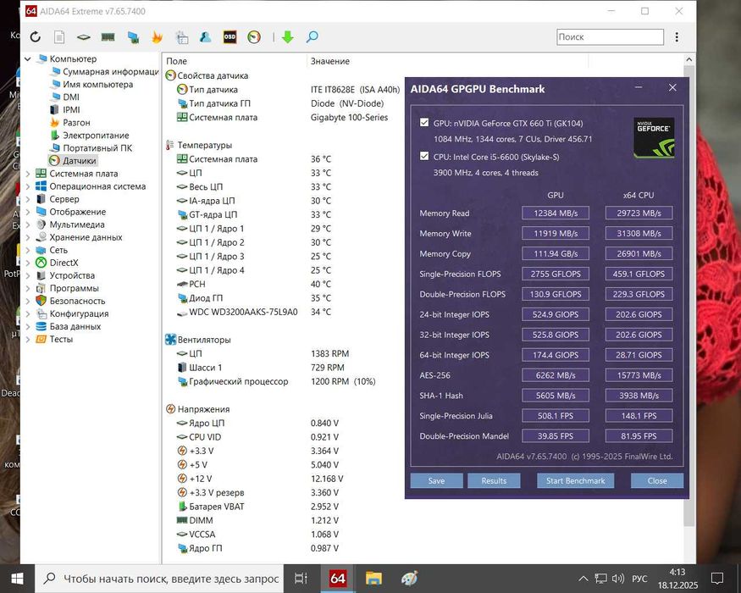Click the GPU Memory Read 12384 MB/s result
Image resolution: width=741 pixels, height=593 pixels.
[x=556, y=213]
